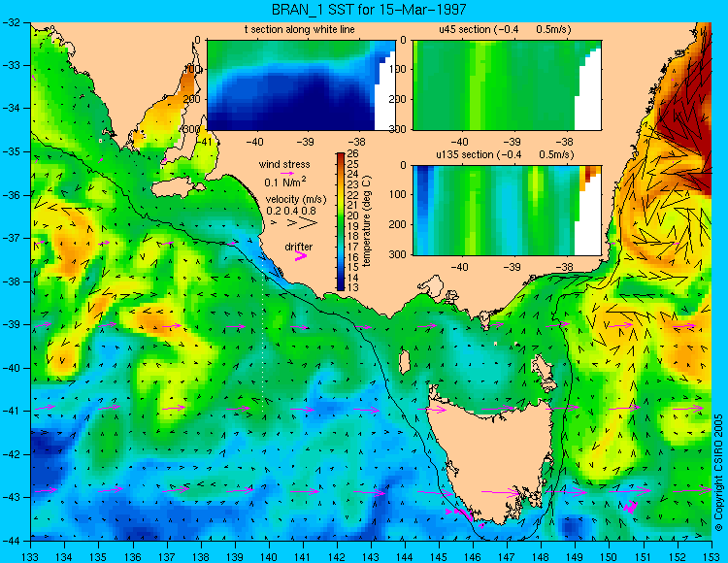The width and height of the screenshot is (728, 563).
Task: Click the largest velocity legend arrowhead
Action: (310, 223)
